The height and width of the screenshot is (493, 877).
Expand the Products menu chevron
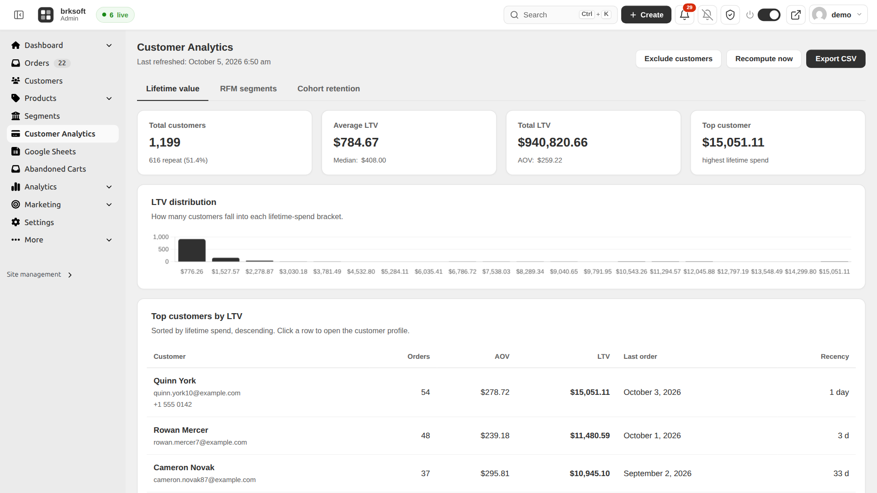click(x=109, y=98)
